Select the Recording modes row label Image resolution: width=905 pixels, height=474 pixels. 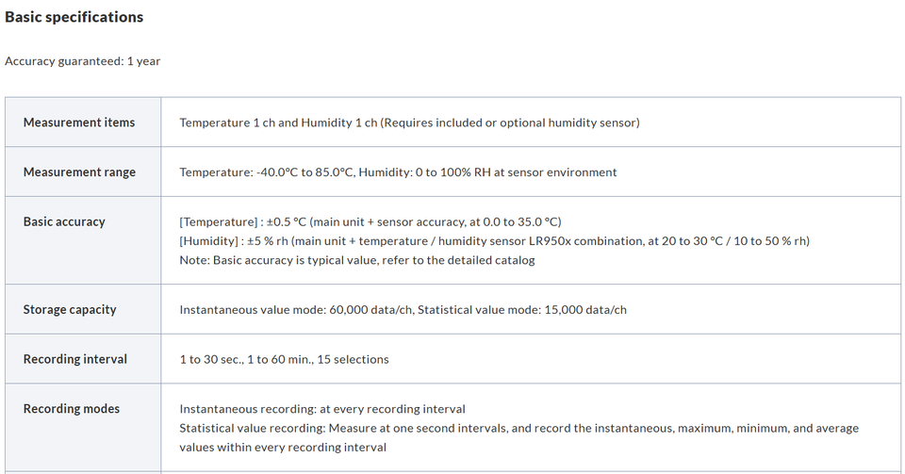72,409
